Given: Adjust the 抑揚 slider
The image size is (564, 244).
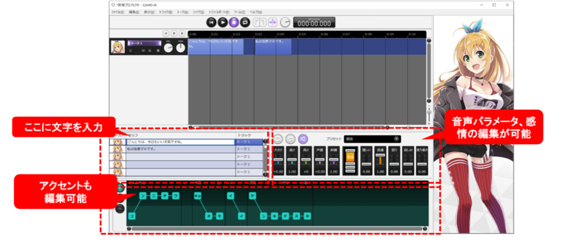Looking at the screenshot, I should pyautogui.click(x=334, y=160).
